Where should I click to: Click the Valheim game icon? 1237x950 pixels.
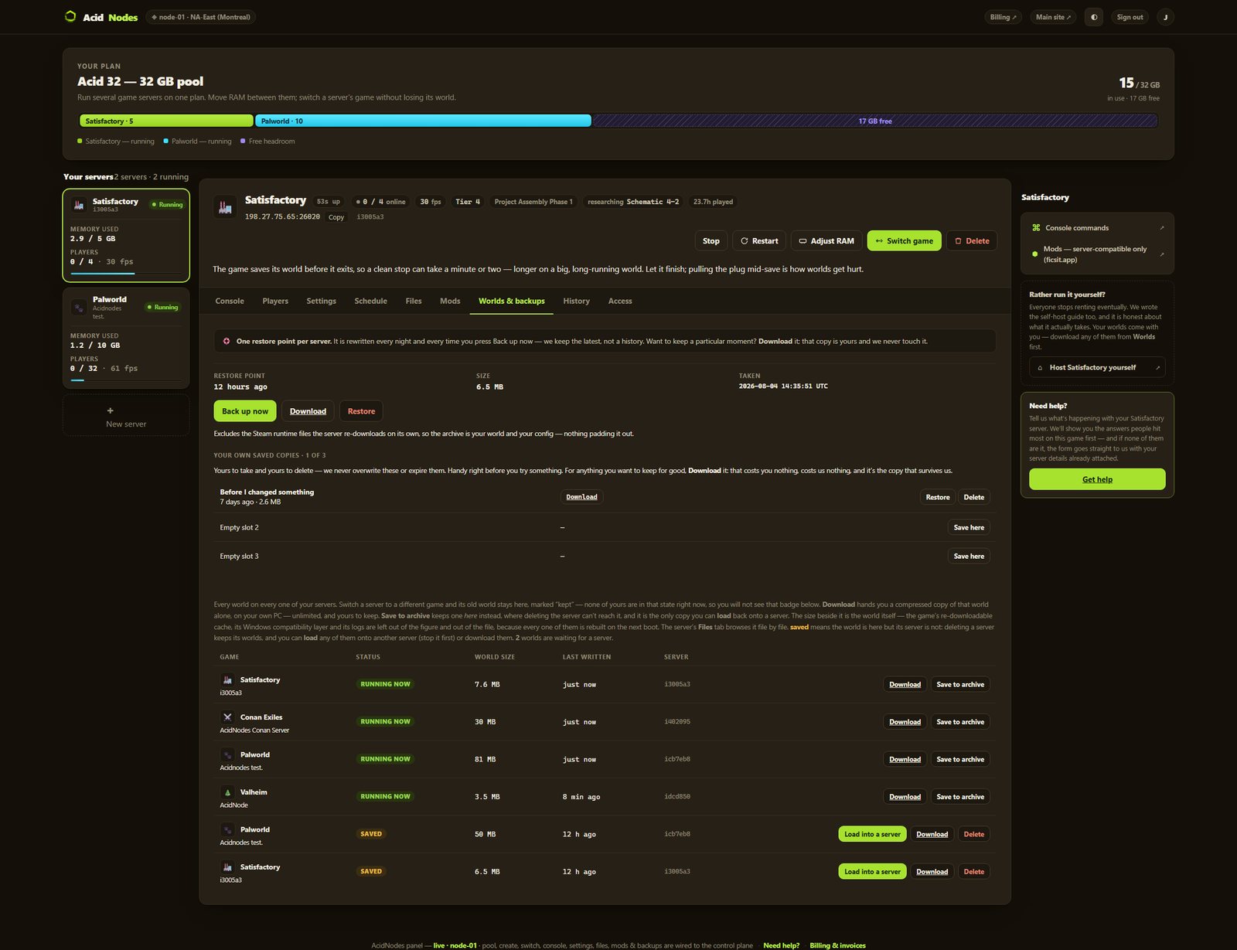(x=227, y=792)
